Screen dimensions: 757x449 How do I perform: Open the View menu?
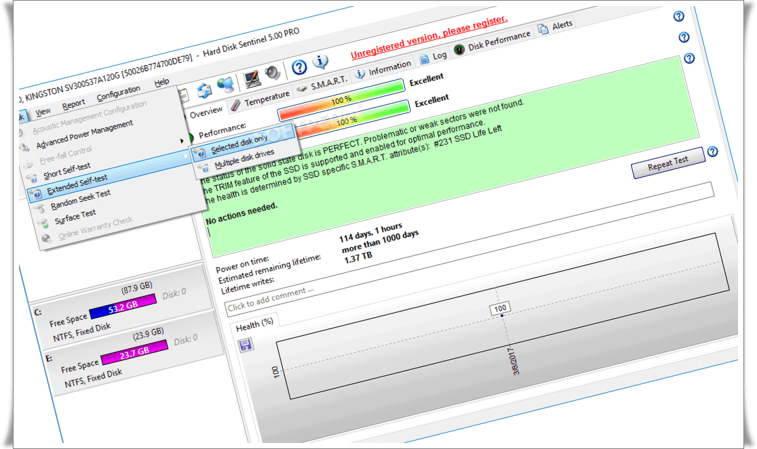point(43,112)
